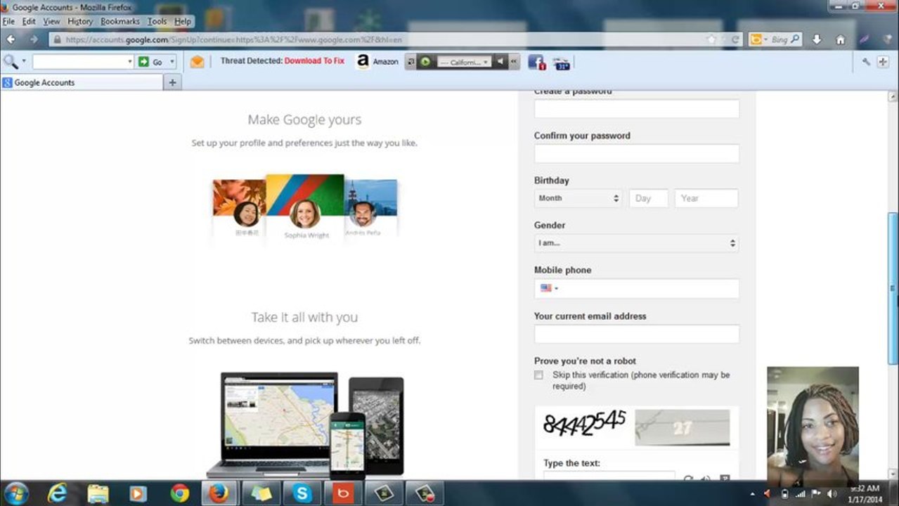Go to the home page icon
The width and height of the screenshot is (899, 506).
(840, 39)
